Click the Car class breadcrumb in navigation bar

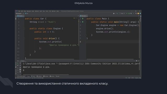pos(27,14)
